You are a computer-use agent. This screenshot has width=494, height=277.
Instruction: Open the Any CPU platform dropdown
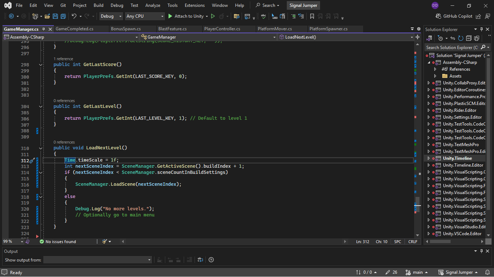[x=145, y=16]
